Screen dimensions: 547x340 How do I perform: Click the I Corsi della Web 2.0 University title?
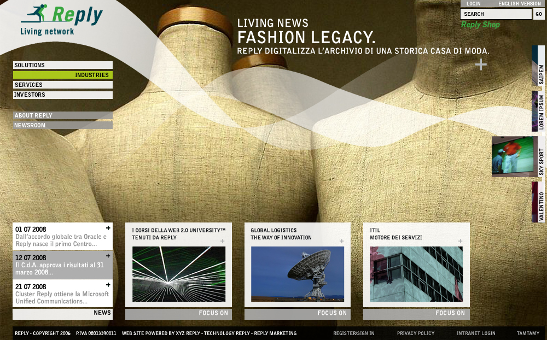(179, 234)
